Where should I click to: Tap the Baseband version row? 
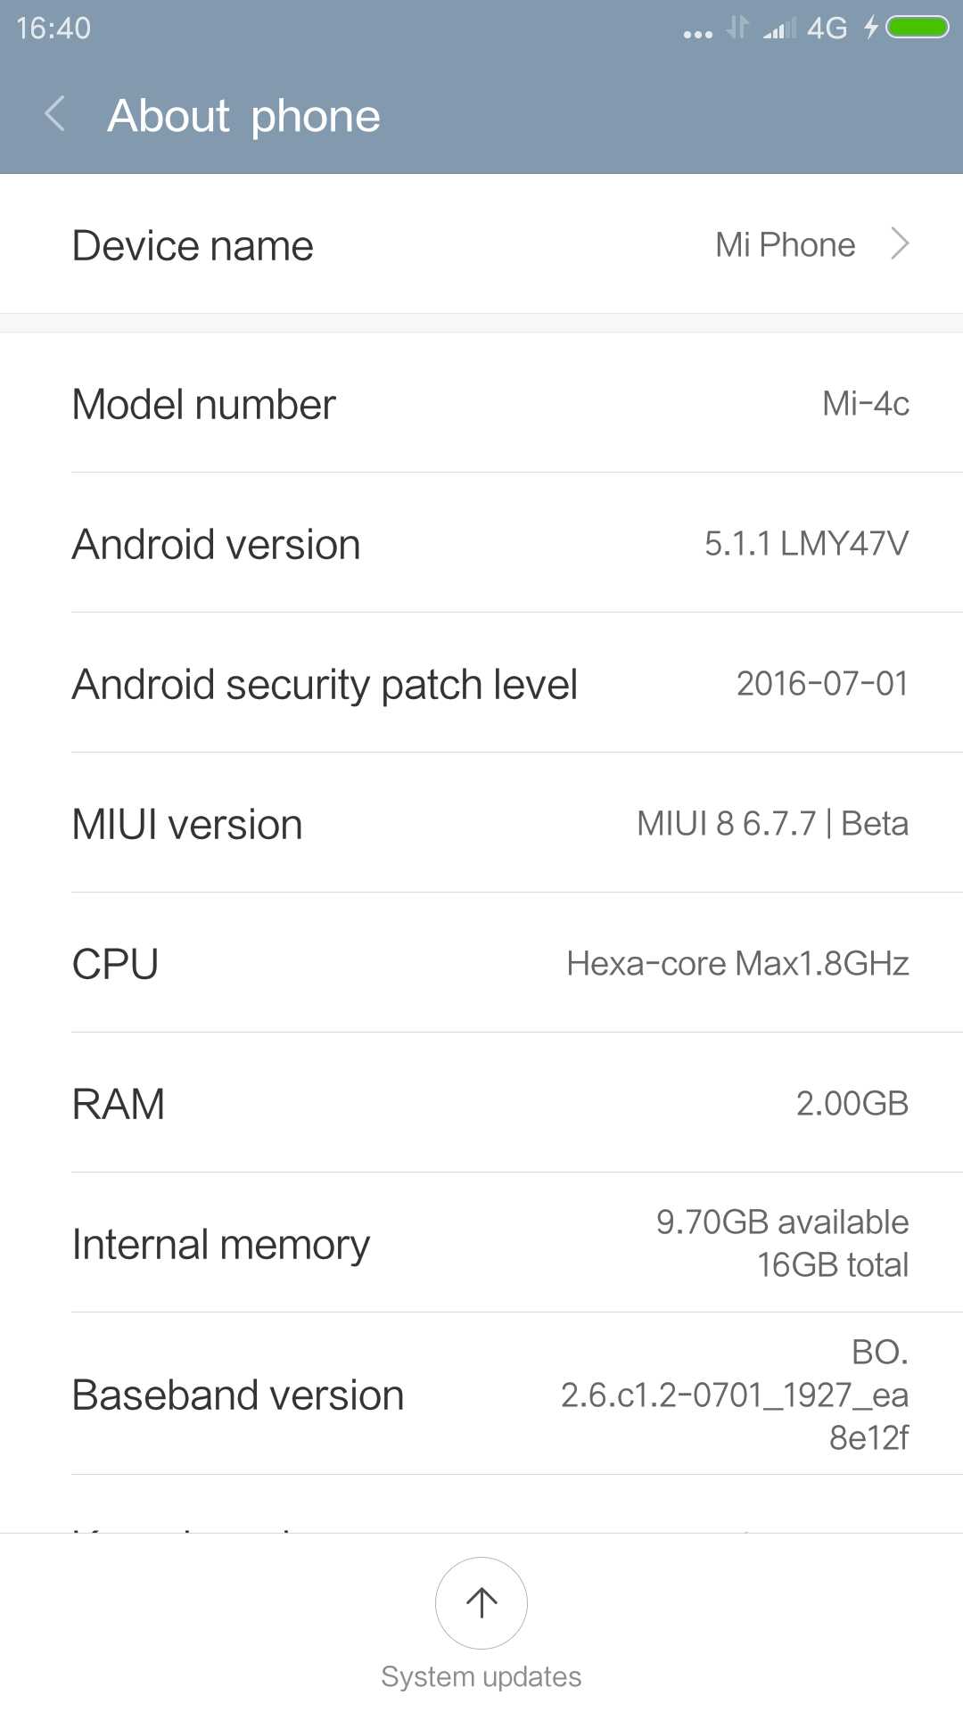click(x=481, y=1395)
